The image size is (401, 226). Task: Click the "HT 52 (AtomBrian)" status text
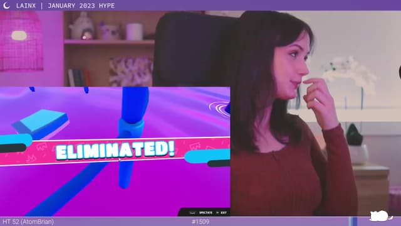coord(28,222)
